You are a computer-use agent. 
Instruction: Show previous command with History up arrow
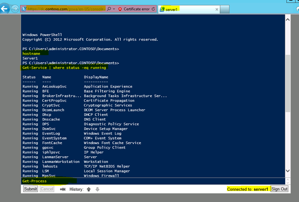click(x=89, y=189)
